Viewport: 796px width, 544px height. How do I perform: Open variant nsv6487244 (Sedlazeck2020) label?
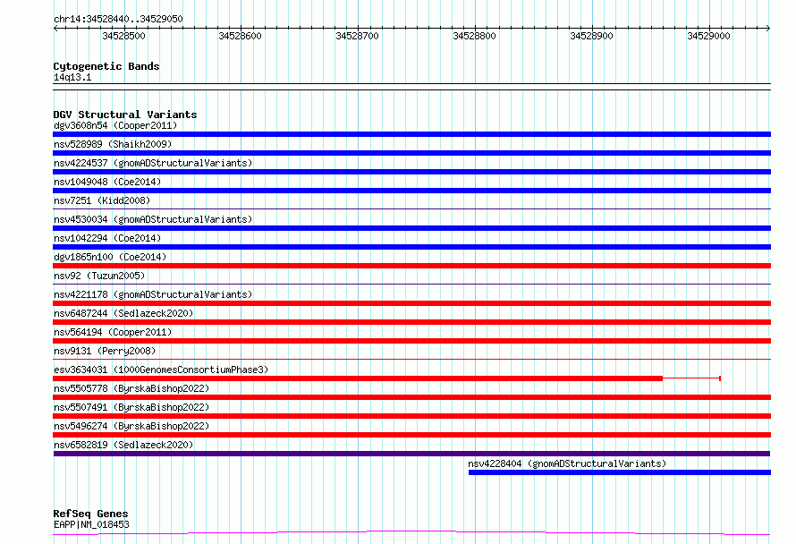tap(123, 313)
